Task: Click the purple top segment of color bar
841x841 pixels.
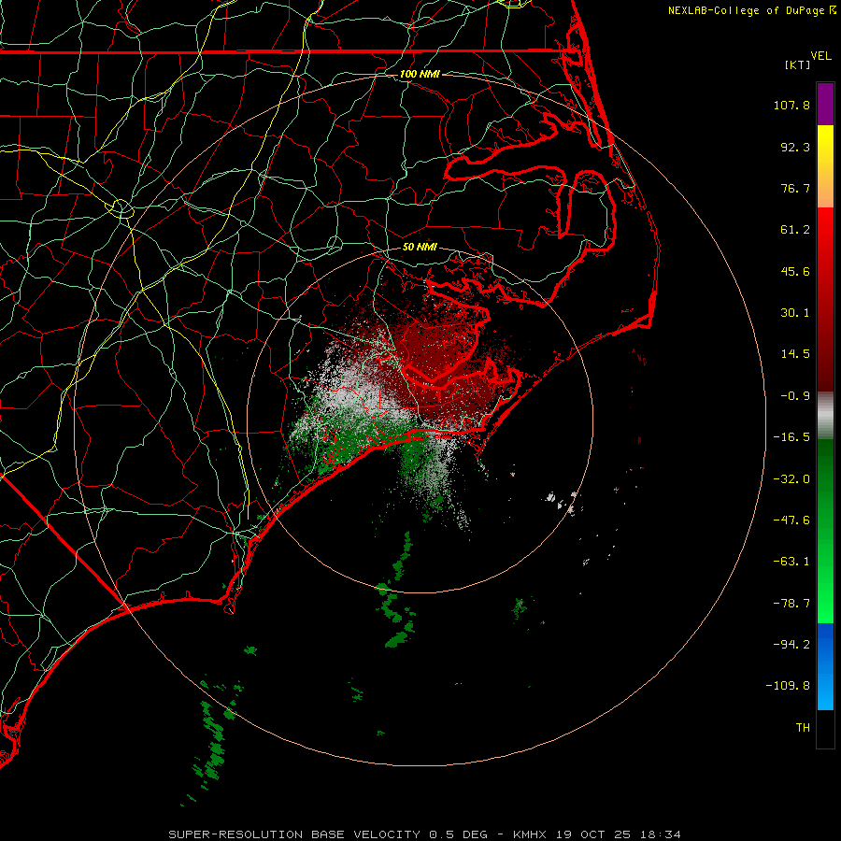Action: pyautogui.click(x=825, y=104)
